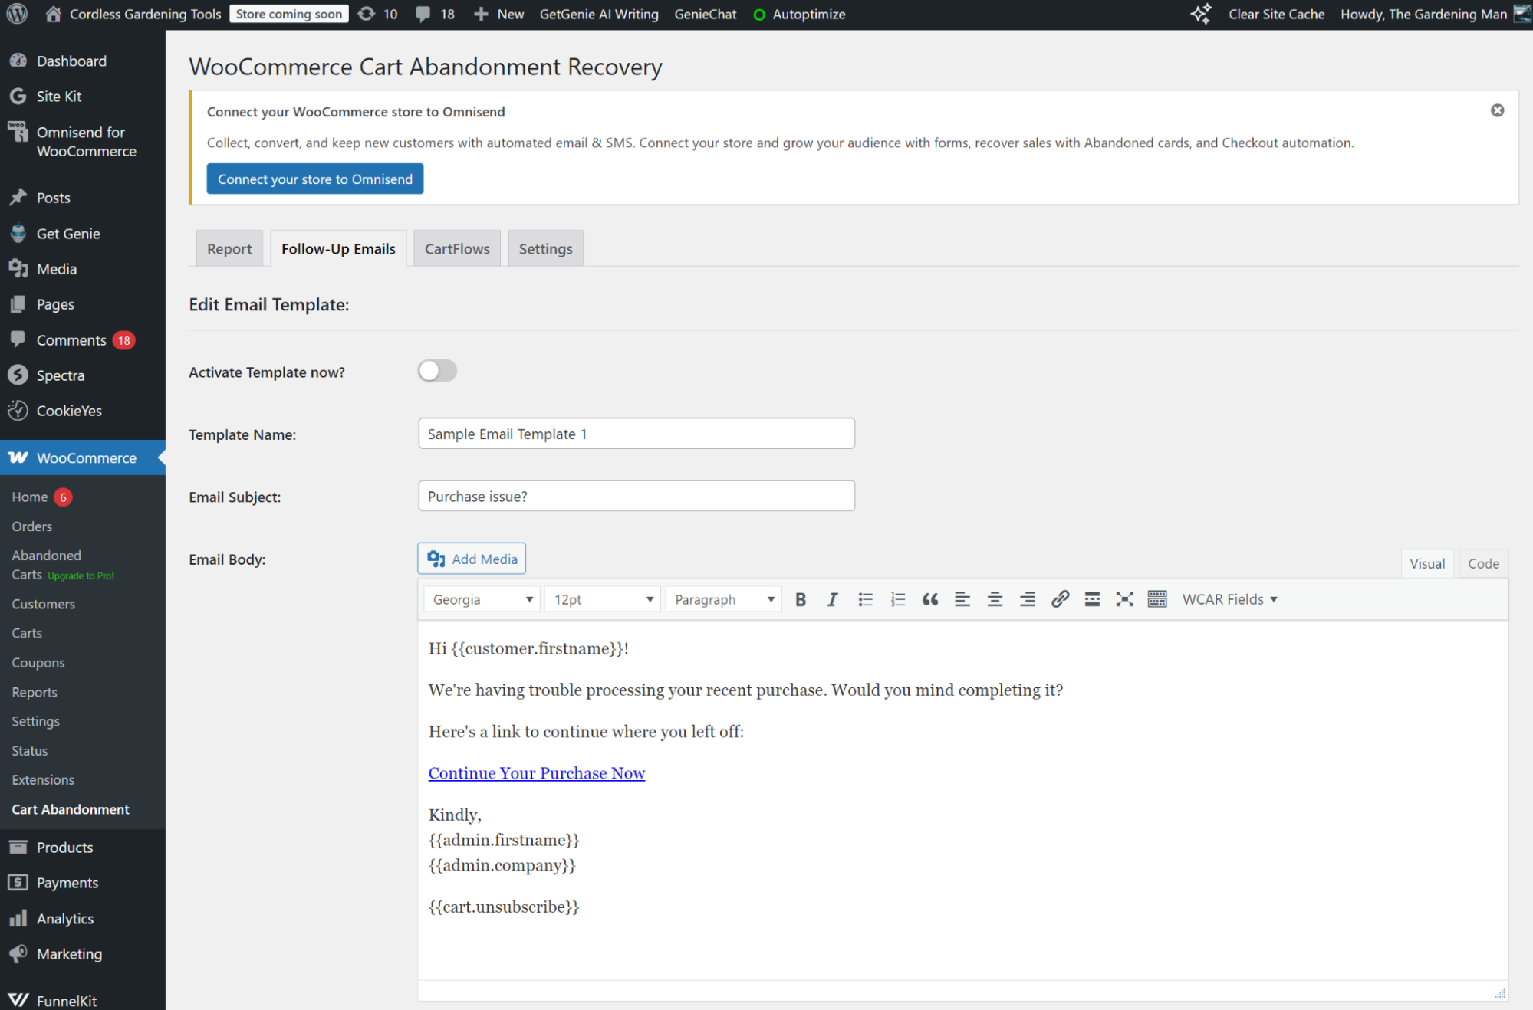Select the Follow-Up Emails tab
Viewport: 1533px width, 1010px height.
click(338, 248)
